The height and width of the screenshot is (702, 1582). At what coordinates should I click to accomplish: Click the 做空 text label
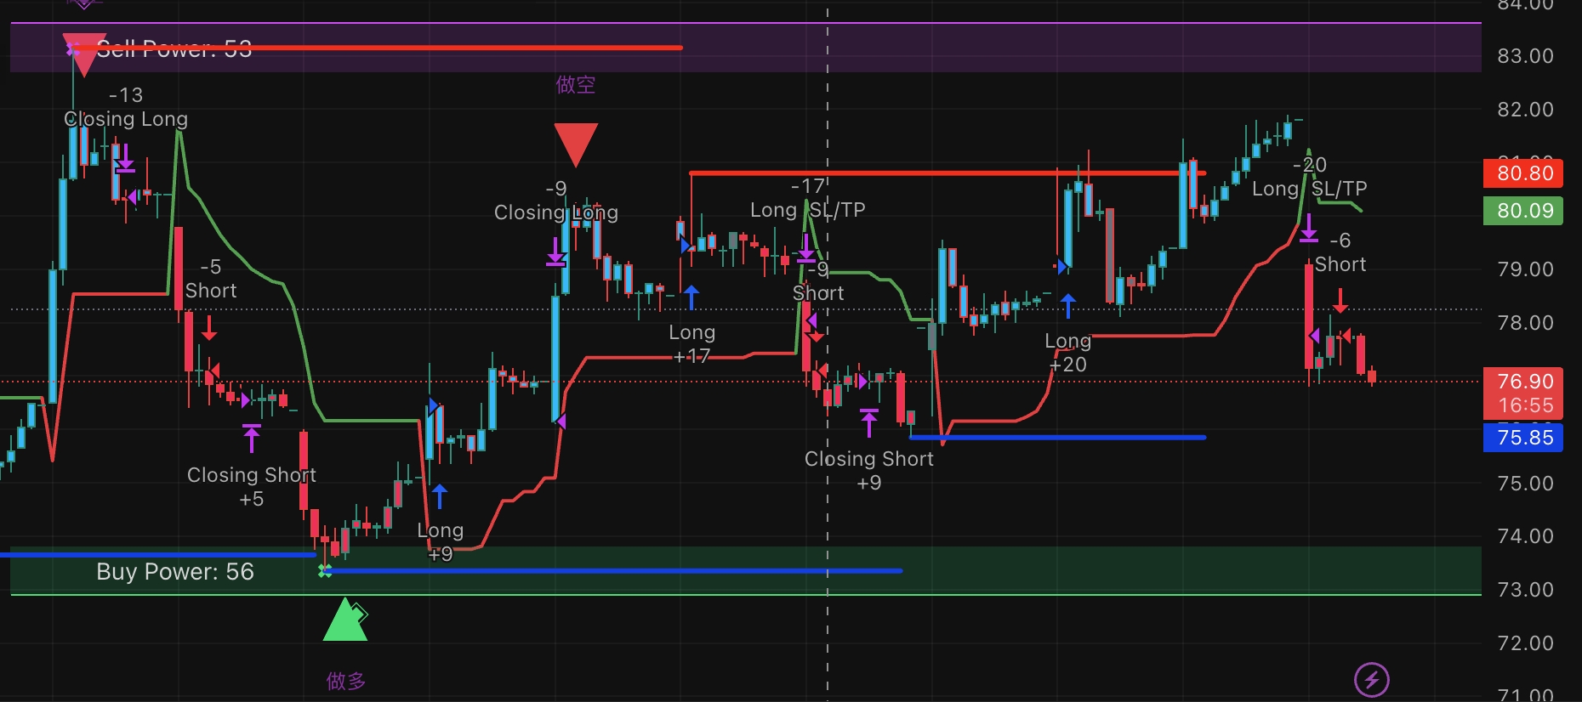click(x=576, y=85)
